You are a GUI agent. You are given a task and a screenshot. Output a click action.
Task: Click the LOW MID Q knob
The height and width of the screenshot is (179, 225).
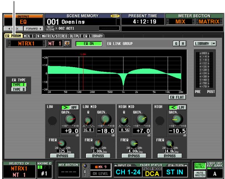coord(88,121)
